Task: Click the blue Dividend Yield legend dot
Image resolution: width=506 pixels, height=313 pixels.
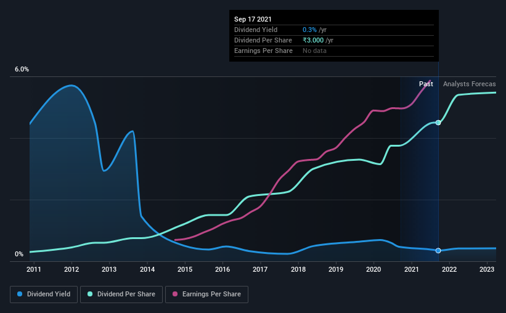Action: tap(20, 294)
